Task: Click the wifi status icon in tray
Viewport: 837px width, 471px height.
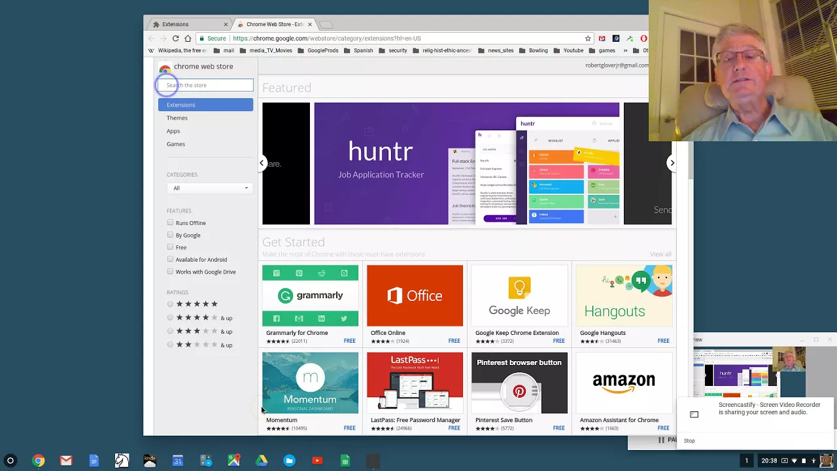Action: 795,461
